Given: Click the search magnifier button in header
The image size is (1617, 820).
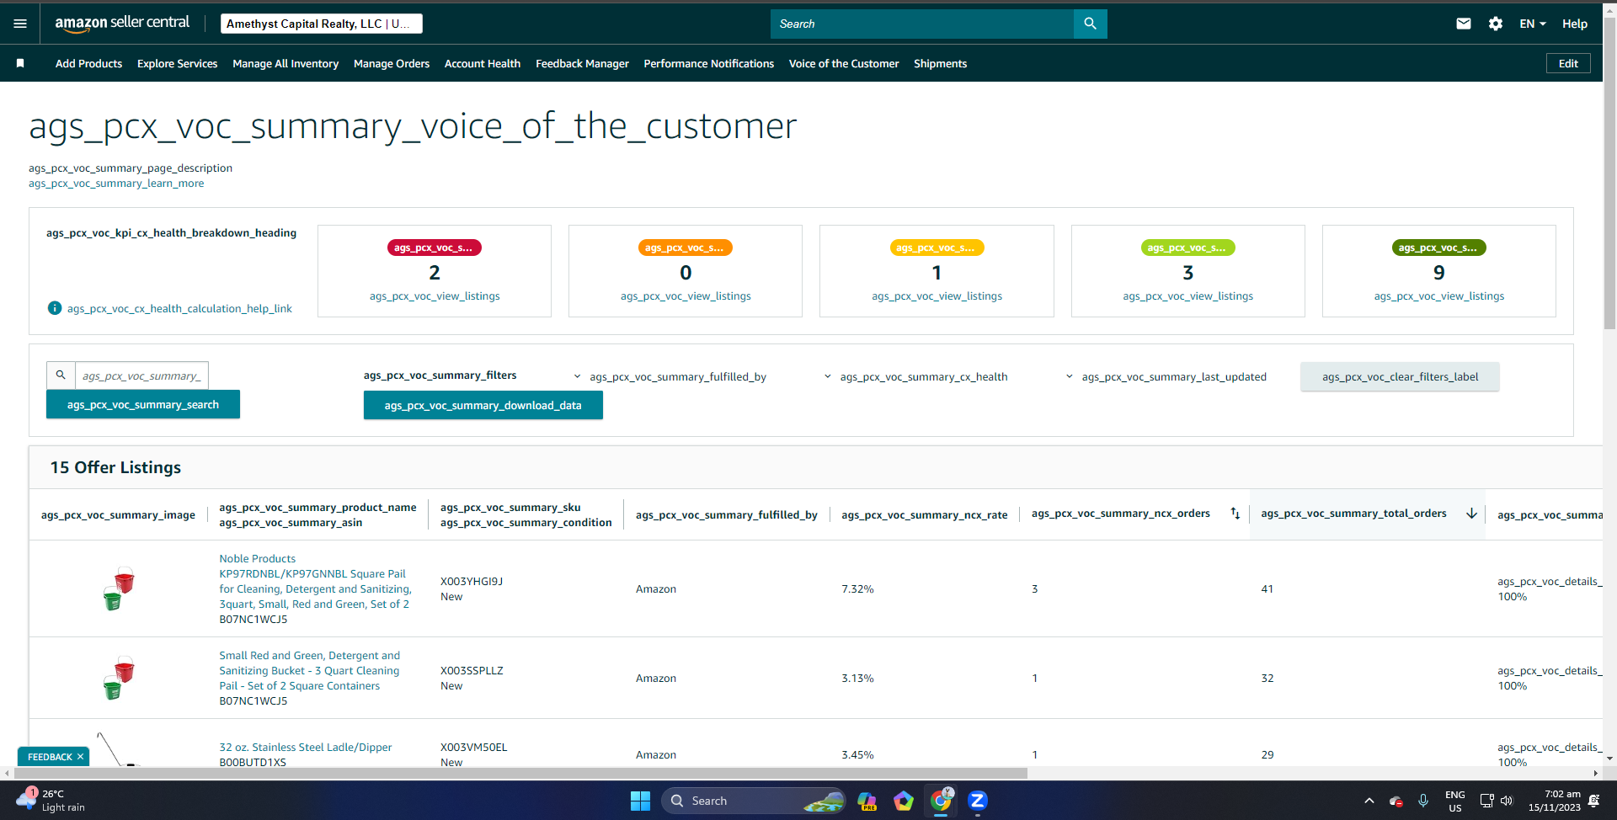Looking at the screenshot, I should pos(1090,24).
